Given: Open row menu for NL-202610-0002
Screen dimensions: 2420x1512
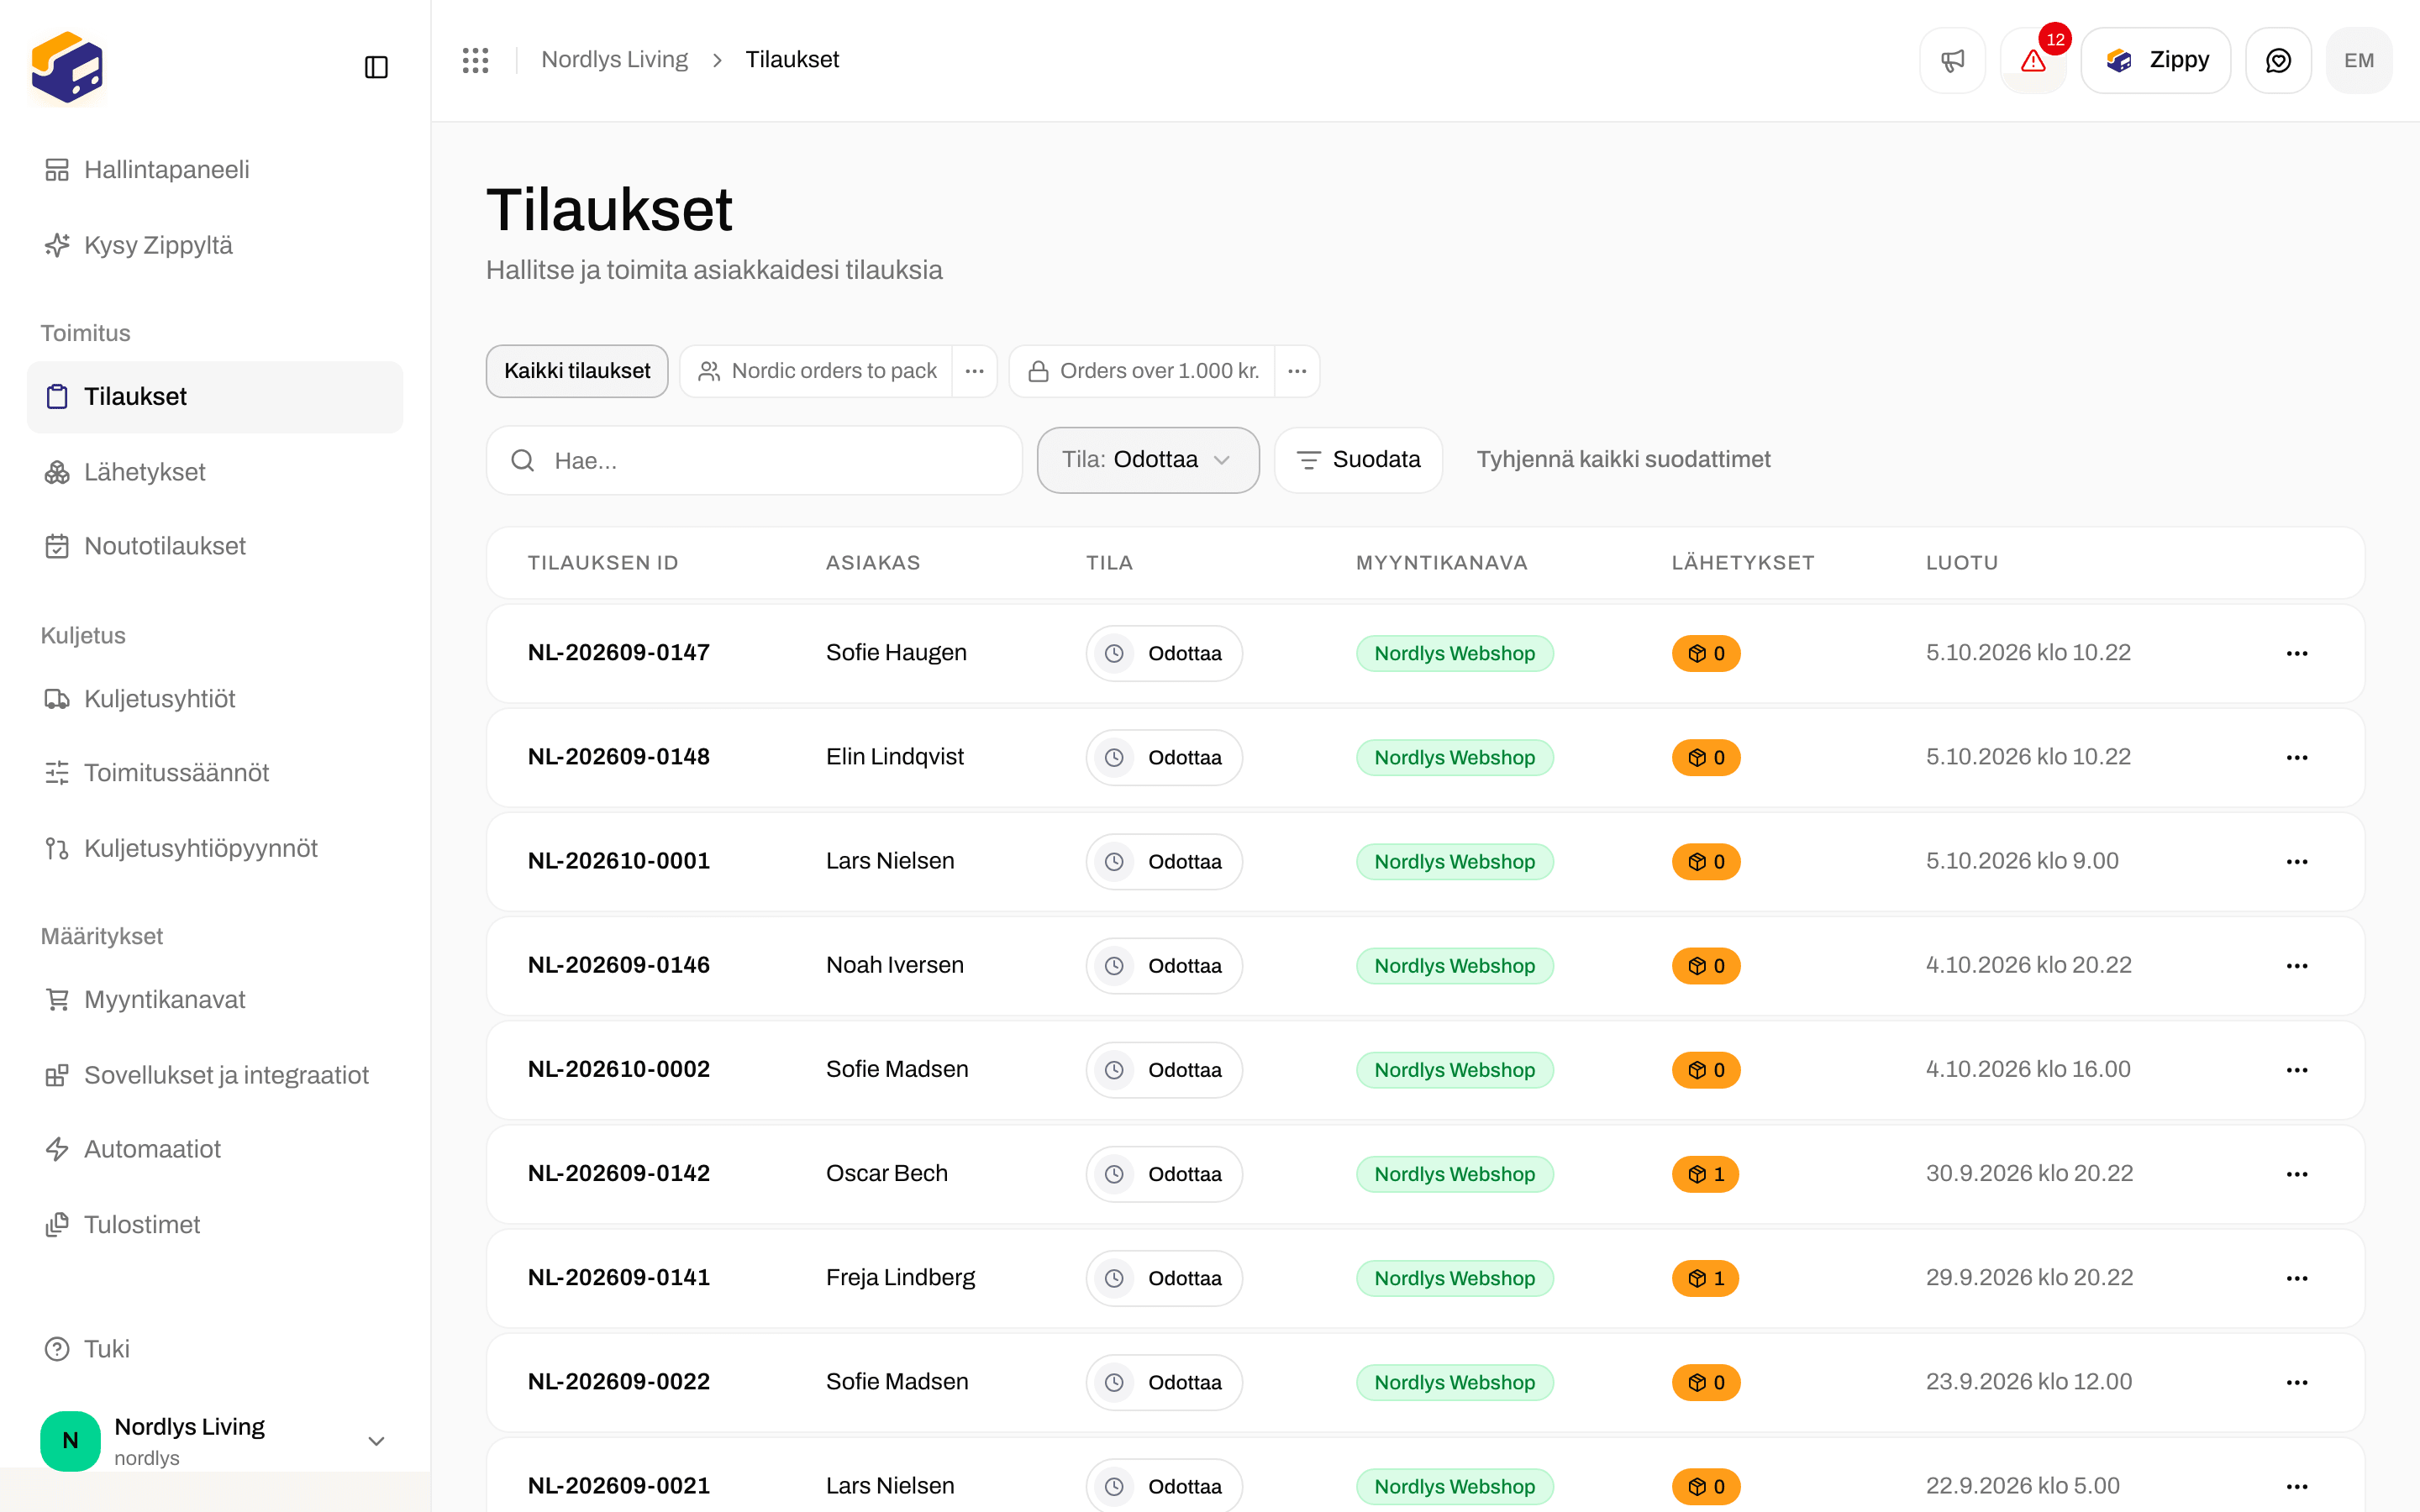Looking at the screenshot, I should [2297, 1070].
